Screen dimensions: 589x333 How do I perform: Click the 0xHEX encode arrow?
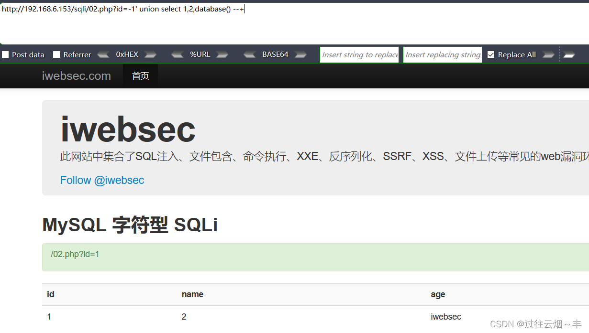pyautogui.click(x=151, y=54)
